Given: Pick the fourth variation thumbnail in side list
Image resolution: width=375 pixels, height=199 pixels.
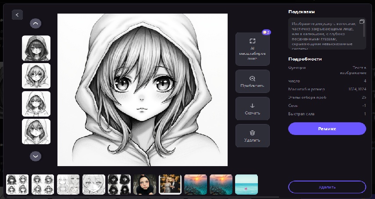Looking at the screenshot, I should [36, 131].
